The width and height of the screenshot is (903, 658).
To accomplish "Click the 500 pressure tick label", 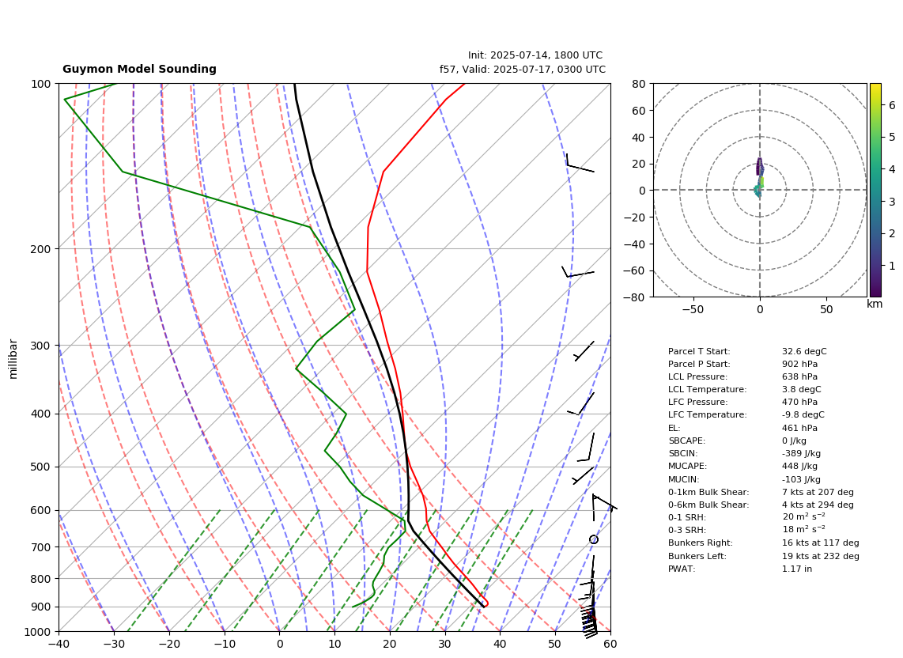I will tap(41, 467).
